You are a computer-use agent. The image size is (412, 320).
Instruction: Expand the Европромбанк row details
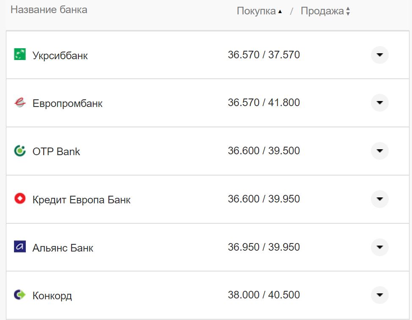(x=379, y=103)
